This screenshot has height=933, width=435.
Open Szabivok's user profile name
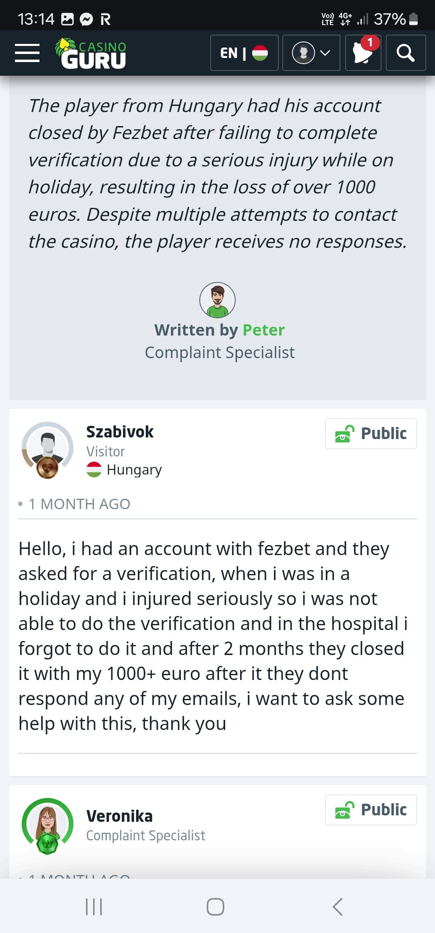pyautogui.click(x=120, y=432)
